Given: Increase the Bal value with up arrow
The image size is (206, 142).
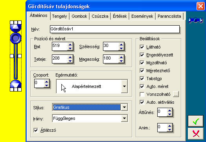Looking at the screenshot, I should pos(70,45).
